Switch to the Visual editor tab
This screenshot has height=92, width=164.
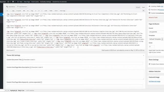[x=138, y=7]
